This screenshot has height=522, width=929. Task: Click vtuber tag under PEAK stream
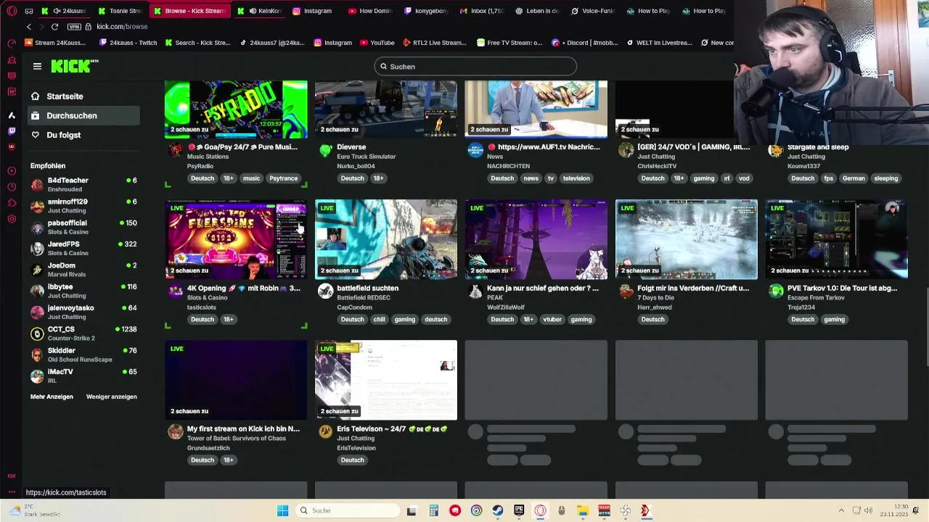[x=552, y=319]
